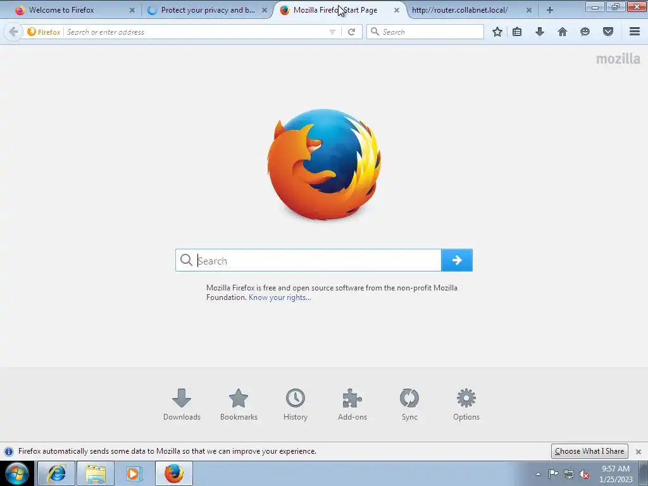Switch to Protect your privacy tab

point(207,10)
